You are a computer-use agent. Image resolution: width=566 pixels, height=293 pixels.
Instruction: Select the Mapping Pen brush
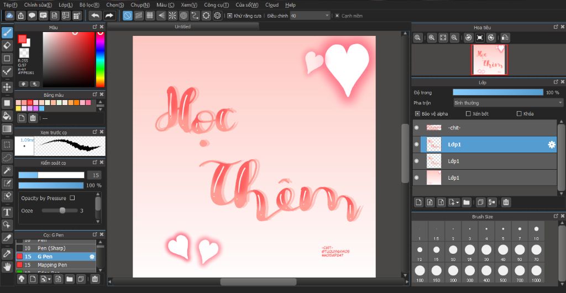pyautogui.click(x=56, y=265)
